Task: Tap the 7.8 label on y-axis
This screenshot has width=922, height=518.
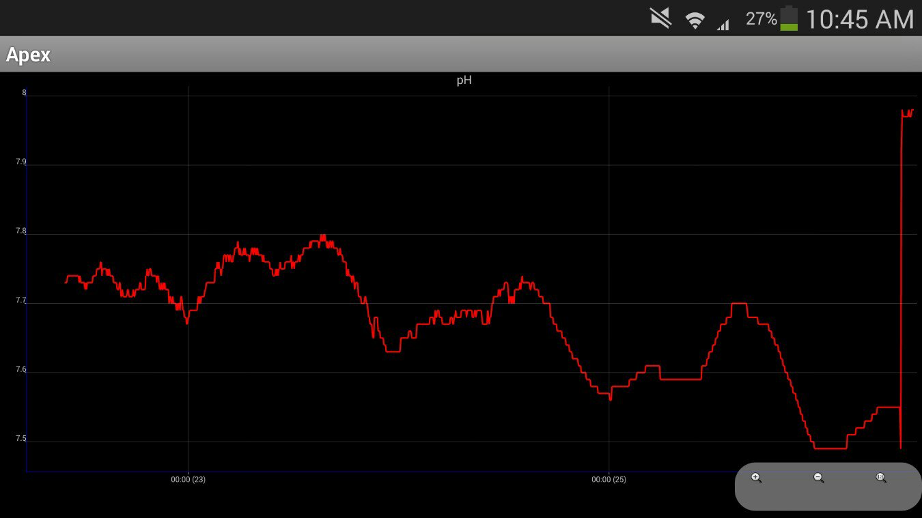Action: (20, 231)
